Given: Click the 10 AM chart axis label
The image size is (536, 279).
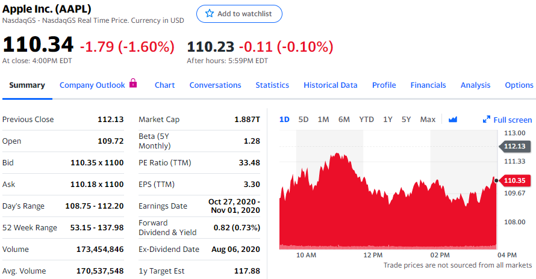Looking at the screenshot, I should tap(306, 255).
